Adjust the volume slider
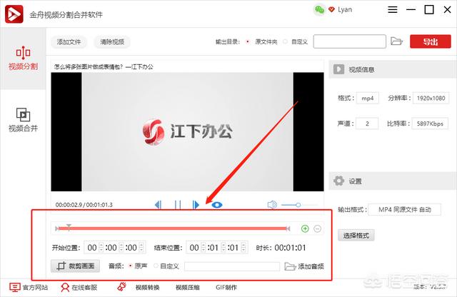The image size is (457, 297). pyautogui.click(x=300, y=205)
